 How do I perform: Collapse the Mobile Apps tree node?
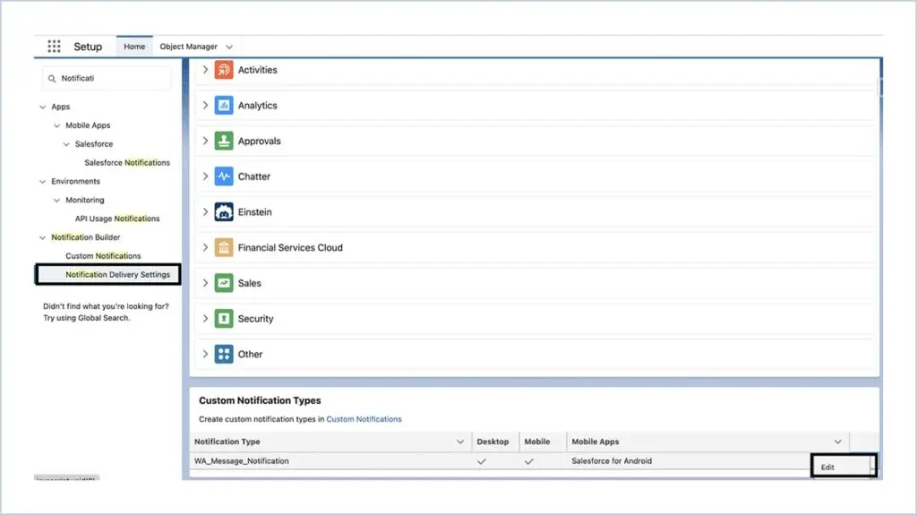[56, 125]
